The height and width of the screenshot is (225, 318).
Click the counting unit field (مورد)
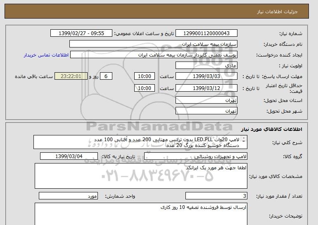tap(68, 196)
